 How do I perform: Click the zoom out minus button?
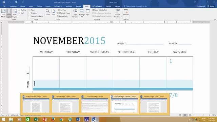point(194,115)
